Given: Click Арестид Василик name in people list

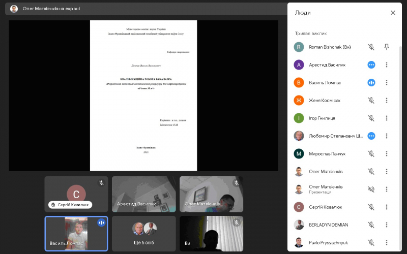Looking at the screenshot, I should 327,65.
